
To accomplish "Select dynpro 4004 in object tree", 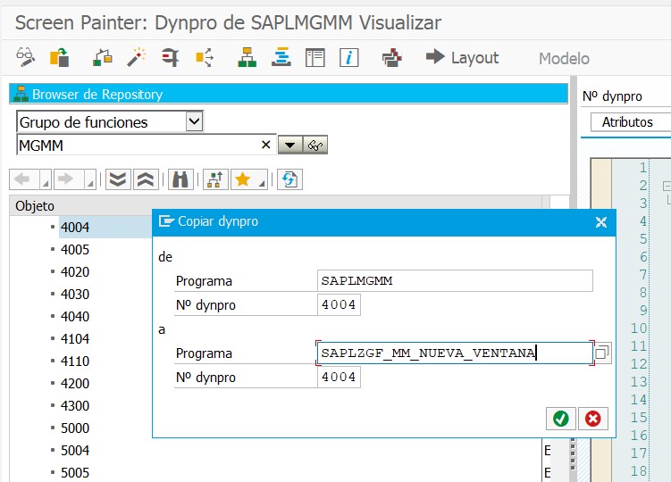I will click(x=75, y=227).
